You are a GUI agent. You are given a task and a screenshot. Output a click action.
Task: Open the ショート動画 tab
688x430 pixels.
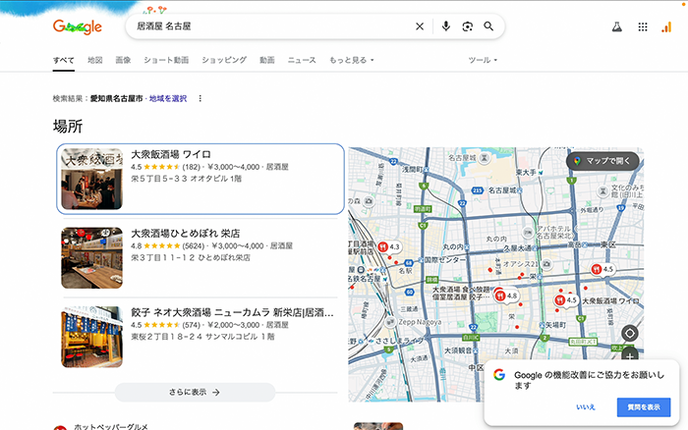click(x=166, y=60)
